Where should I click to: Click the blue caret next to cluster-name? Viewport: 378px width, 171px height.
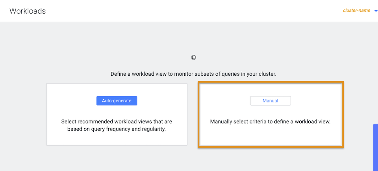[x=375, y=11]
